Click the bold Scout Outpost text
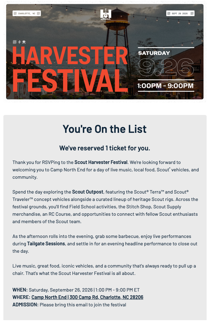The image size is (210, 323). coord(88,192)
